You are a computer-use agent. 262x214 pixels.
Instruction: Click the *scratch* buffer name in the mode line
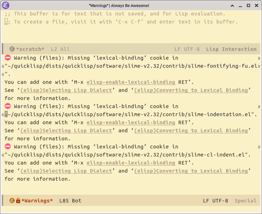click(x=30, y=49)
